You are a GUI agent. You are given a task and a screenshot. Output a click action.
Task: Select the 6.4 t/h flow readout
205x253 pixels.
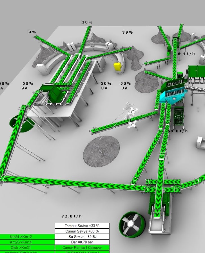point(186,53)
